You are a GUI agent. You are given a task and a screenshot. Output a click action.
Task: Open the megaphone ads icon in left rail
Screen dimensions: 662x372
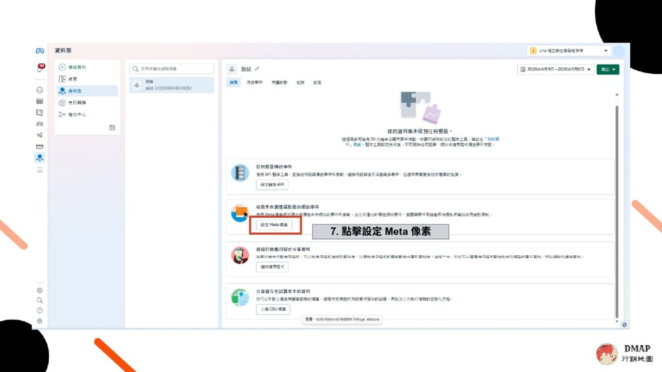[39, 135]
